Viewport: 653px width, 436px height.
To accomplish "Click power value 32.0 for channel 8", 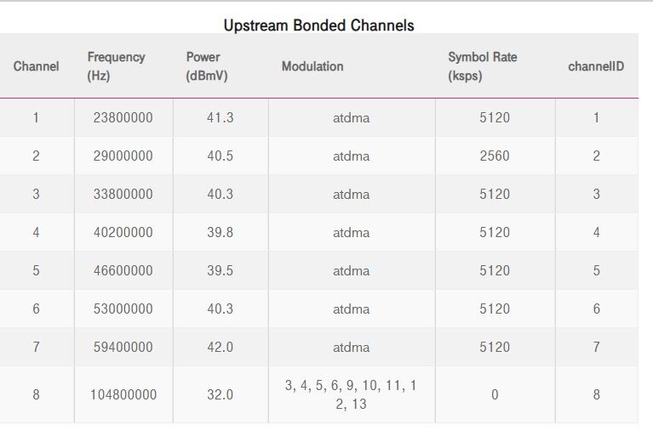I will click(x=221, y=394).
